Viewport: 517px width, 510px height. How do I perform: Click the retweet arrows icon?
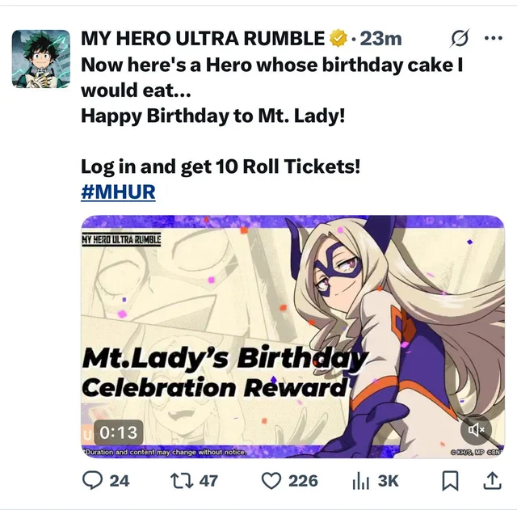click(182, 481)
